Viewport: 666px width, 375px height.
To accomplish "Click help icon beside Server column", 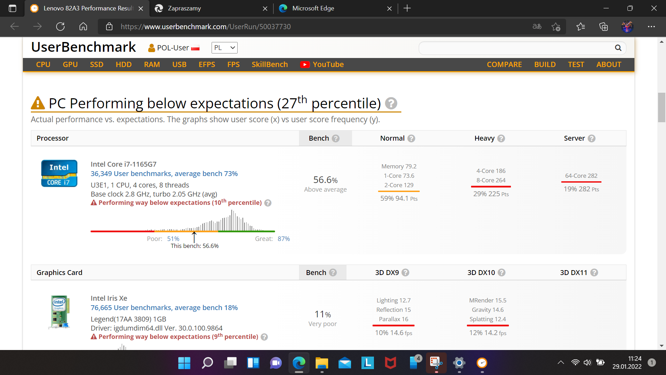I will 591,139.
